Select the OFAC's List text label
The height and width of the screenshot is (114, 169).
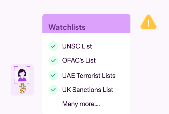(79, 60)
